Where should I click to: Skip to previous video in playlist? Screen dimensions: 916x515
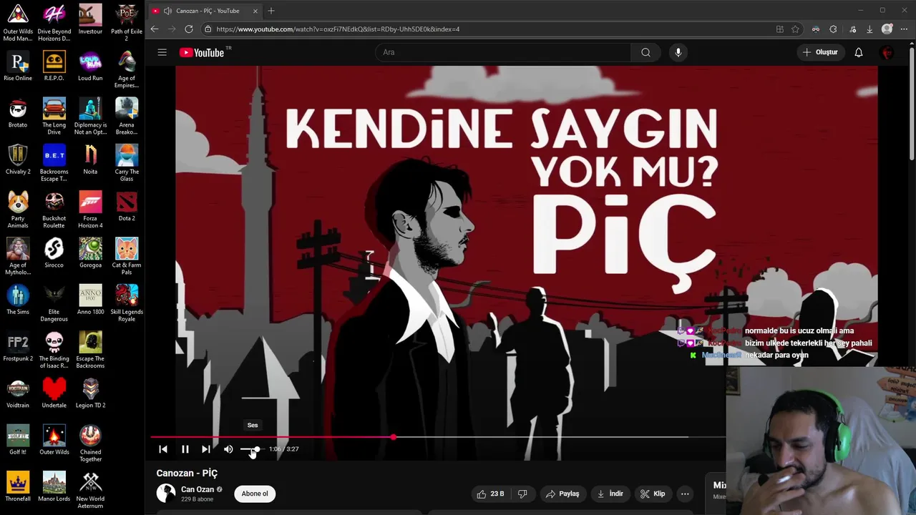(x=163, y=449)
